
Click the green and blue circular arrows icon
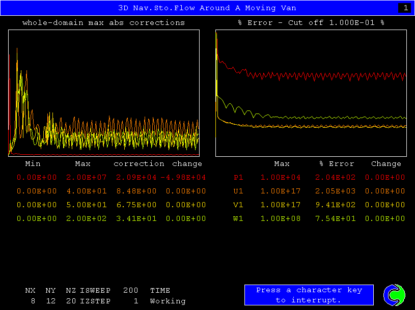394,295
